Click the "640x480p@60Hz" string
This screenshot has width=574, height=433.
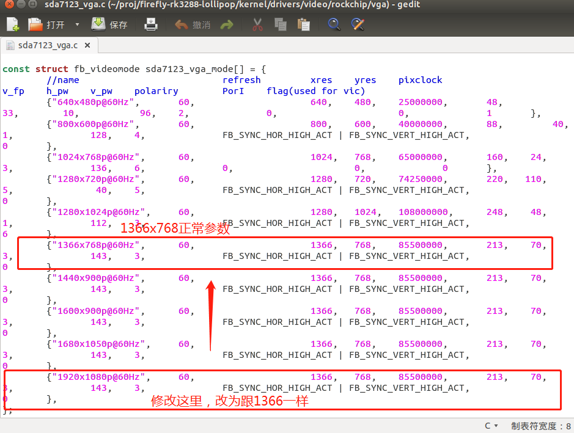[x=93, y=102]
